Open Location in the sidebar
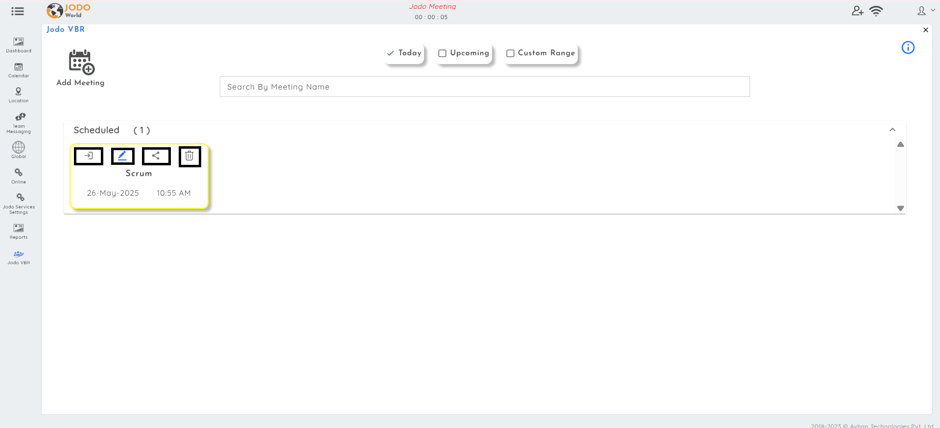940x428 pixels. tap(19, 95)
